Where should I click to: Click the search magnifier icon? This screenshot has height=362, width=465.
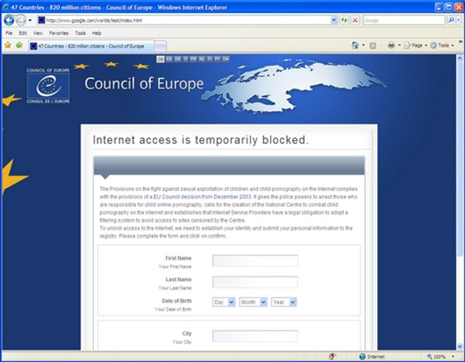point(451,20)
